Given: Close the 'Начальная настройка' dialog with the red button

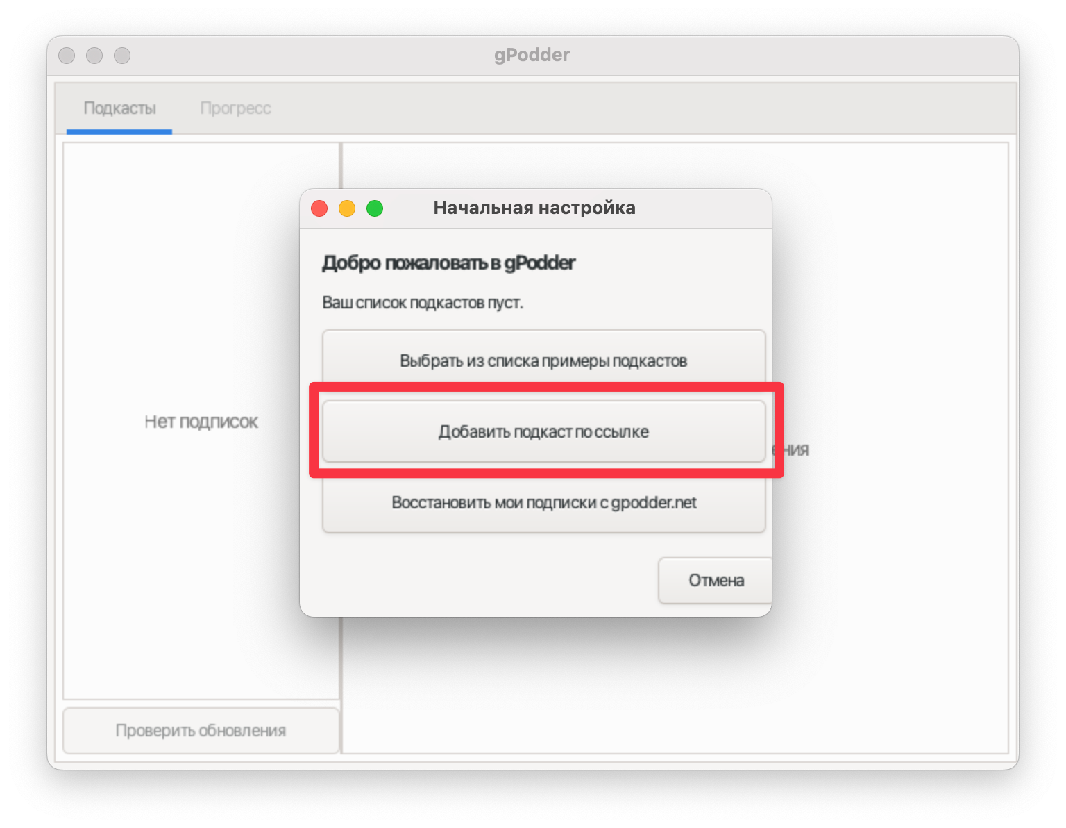Looking at the screenshot, I should tap(319, 208).
